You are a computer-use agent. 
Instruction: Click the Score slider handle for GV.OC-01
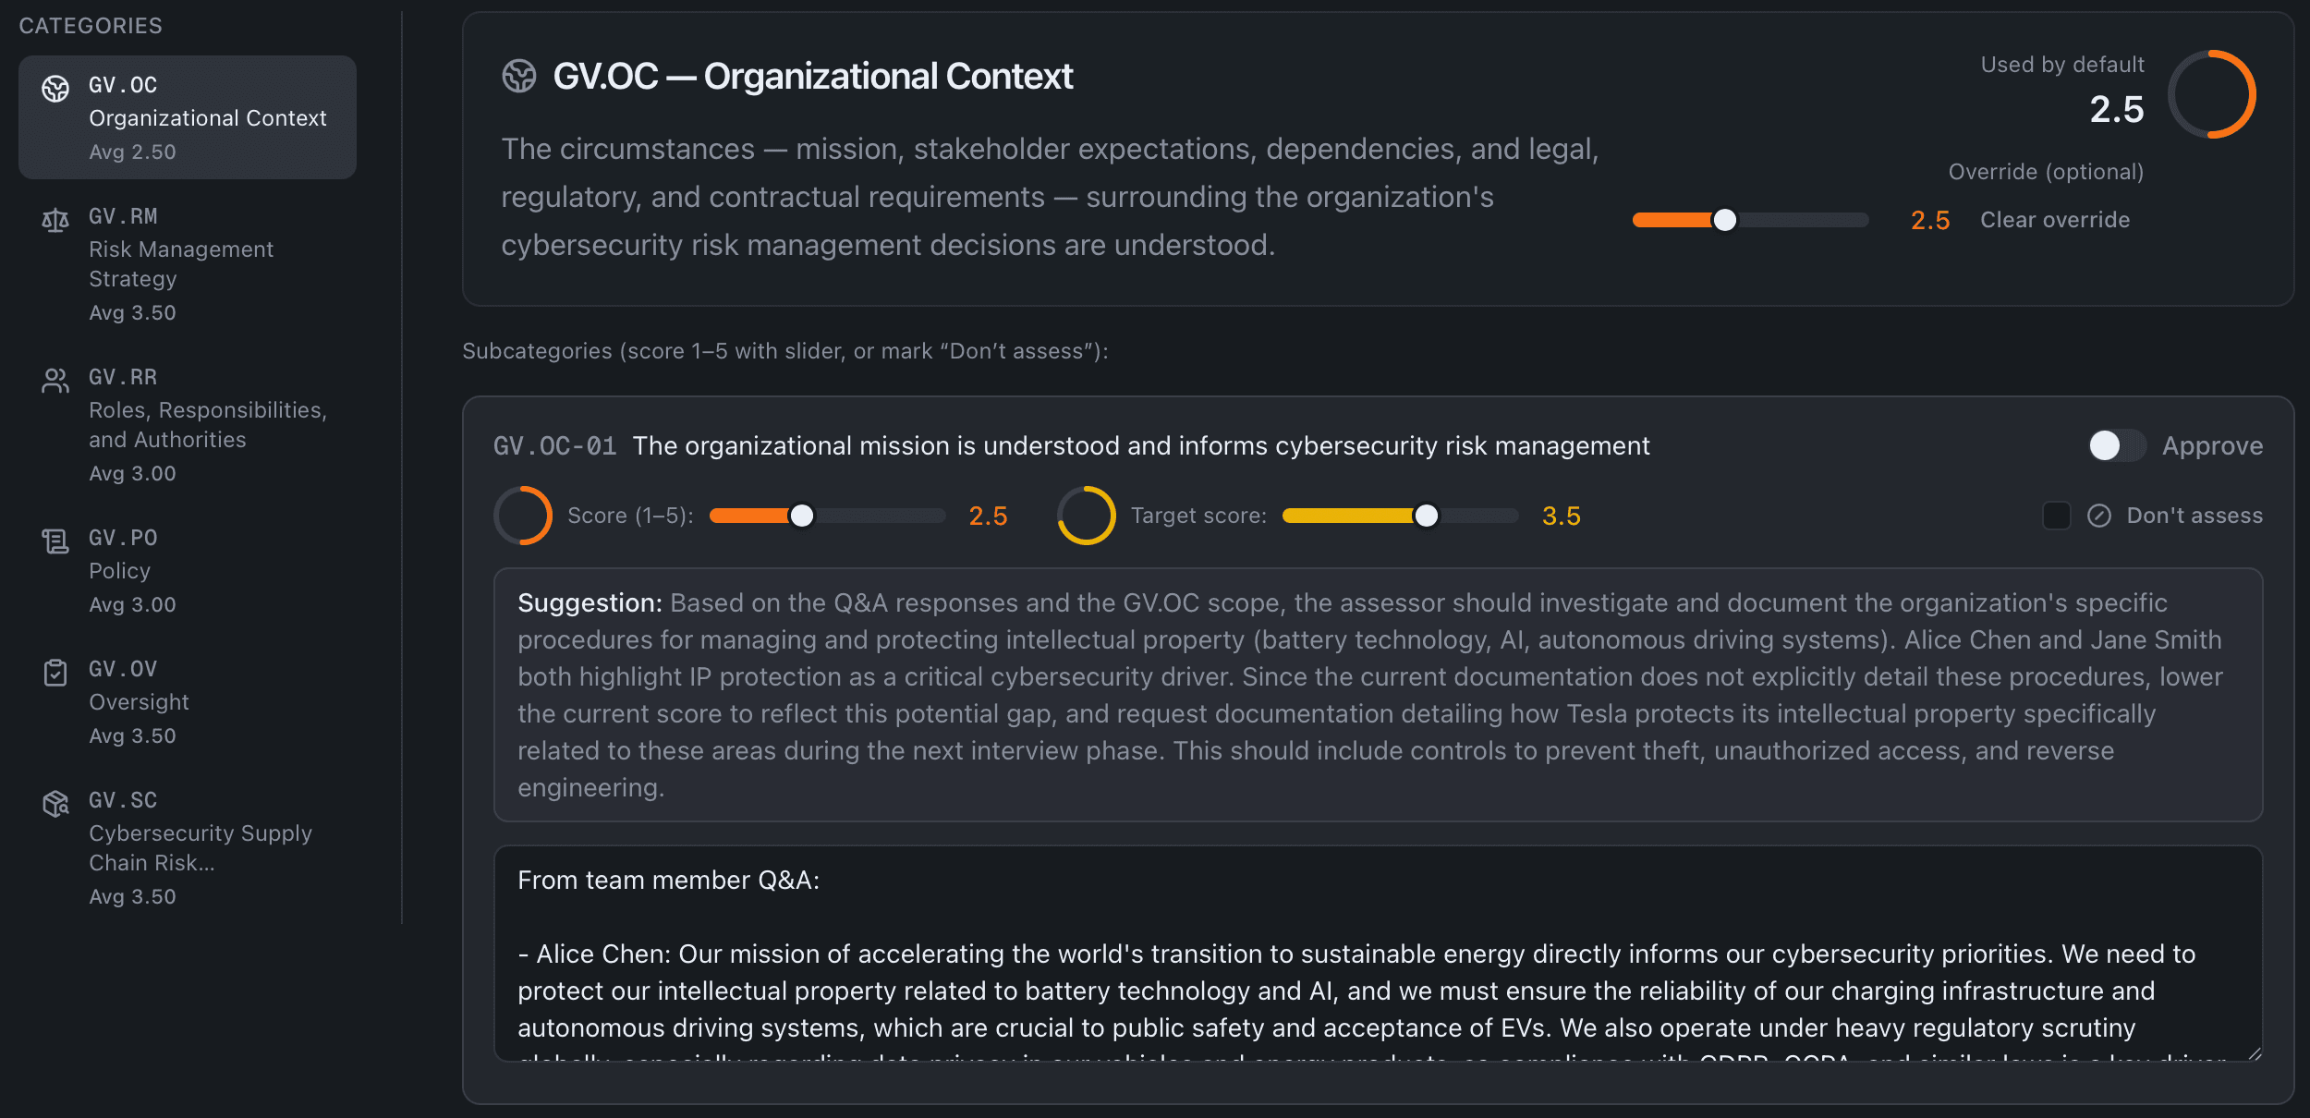coord(803,516)
